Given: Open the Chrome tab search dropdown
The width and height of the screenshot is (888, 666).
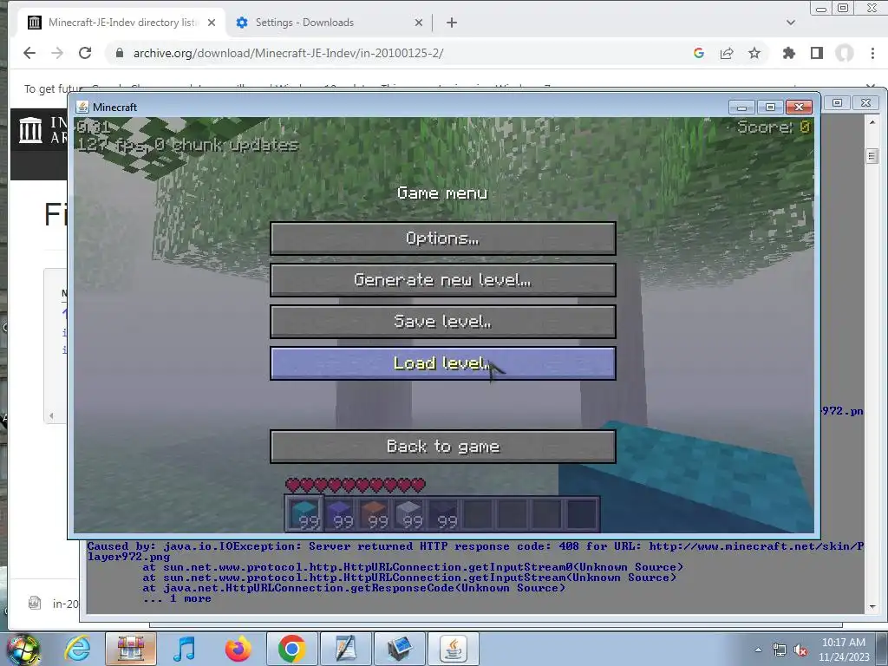Looking at the screenshot, I should point(791,23).
